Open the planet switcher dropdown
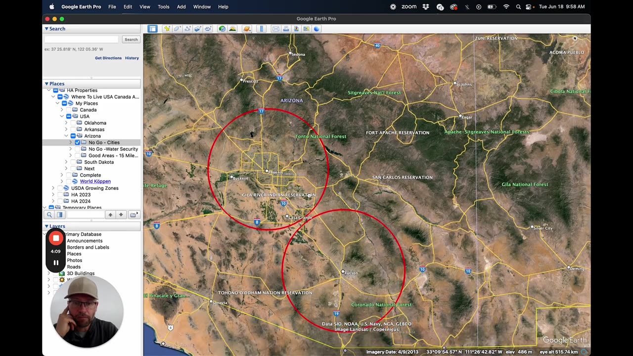 coord(247,29)
